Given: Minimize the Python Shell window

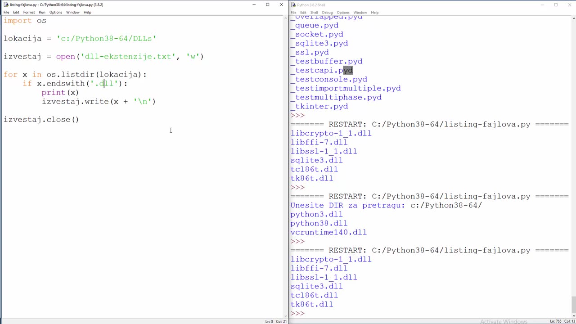Looking at the screenshot, I should (x=542, y=4).
